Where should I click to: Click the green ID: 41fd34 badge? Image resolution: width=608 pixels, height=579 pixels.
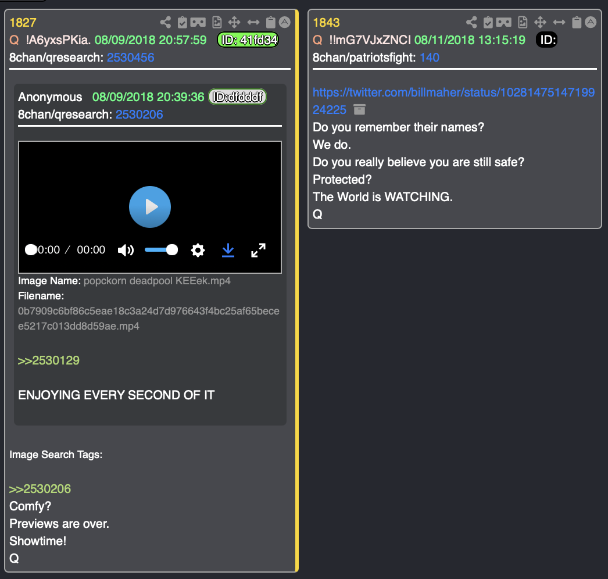248,40
